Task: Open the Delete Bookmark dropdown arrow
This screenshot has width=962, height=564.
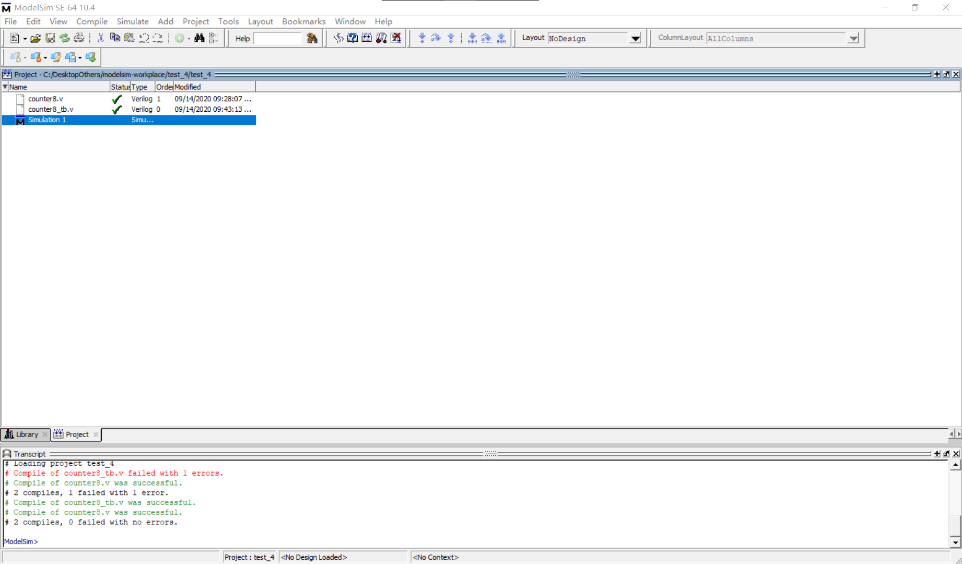Action: tap(45, 58)
